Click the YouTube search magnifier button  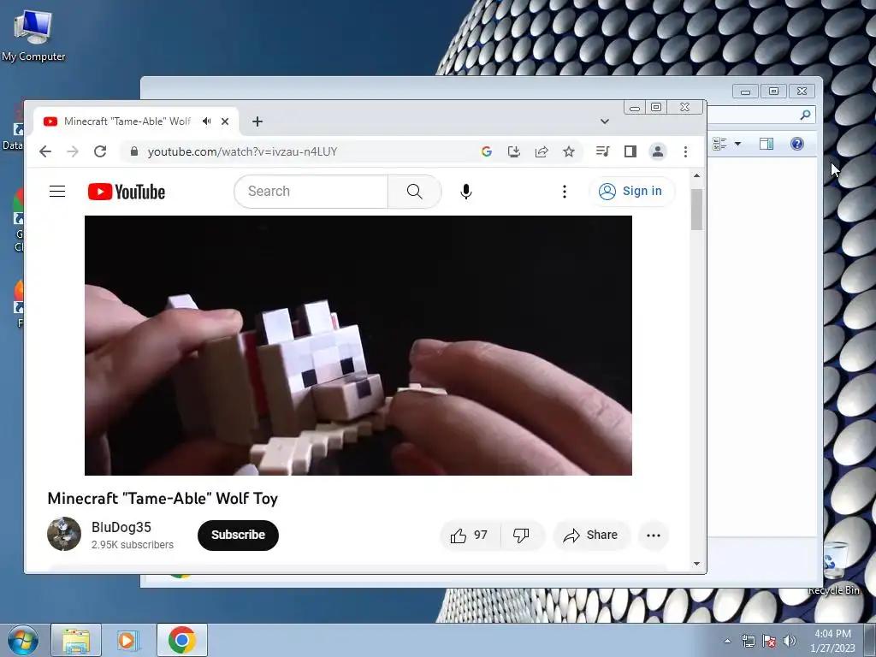click(415, 191)
